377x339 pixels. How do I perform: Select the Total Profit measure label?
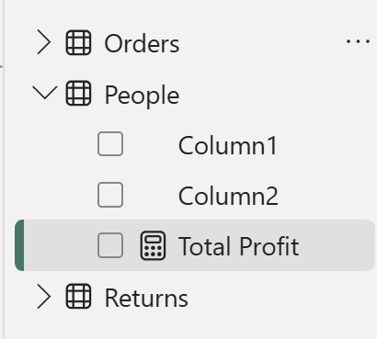point(238,246)
